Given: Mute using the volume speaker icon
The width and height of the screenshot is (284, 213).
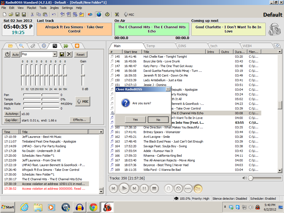Looking at the screenshot, I should point(244,178).
